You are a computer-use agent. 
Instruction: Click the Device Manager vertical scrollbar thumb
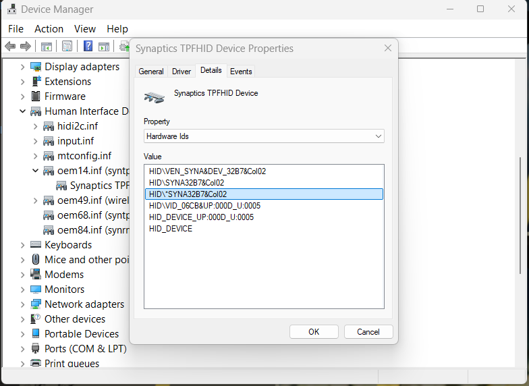pos(520,215)
